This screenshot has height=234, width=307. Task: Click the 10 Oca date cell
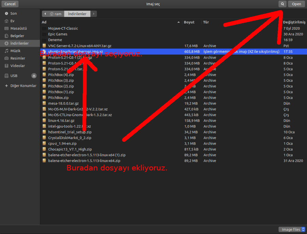[x=289, y=132]
